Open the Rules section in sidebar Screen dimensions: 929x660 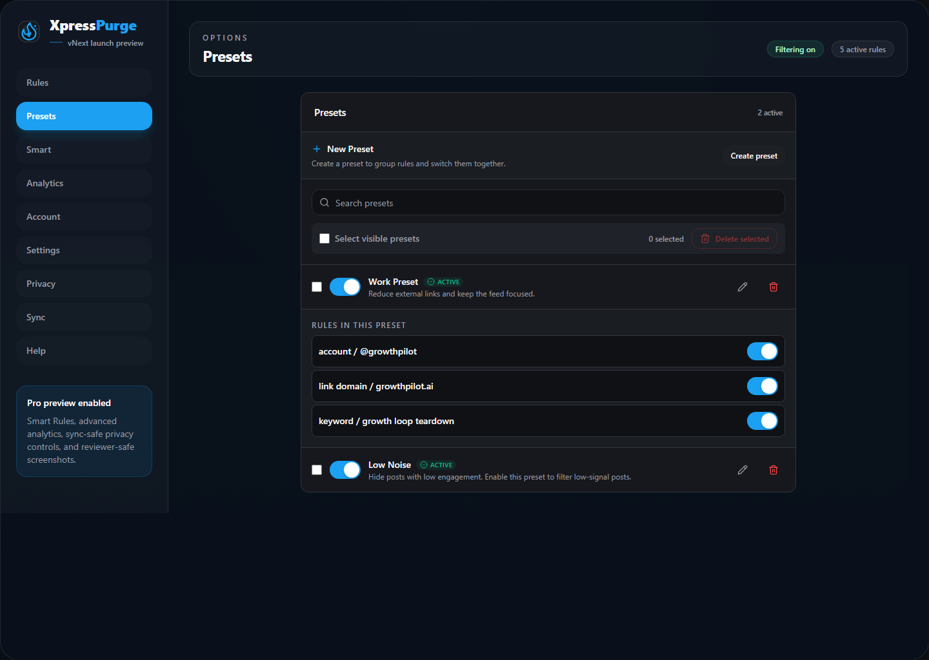[84, 82]
